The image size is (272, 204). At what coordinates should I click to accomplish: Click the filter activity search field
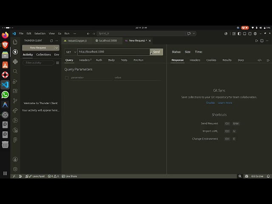pyautogui.click(x=38, y=62)
